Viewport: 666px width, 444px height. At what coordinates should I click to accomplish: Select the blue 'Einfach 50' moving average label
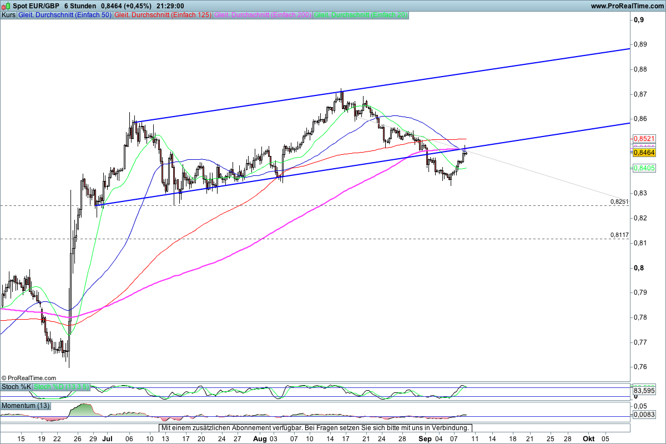point(64,16)
